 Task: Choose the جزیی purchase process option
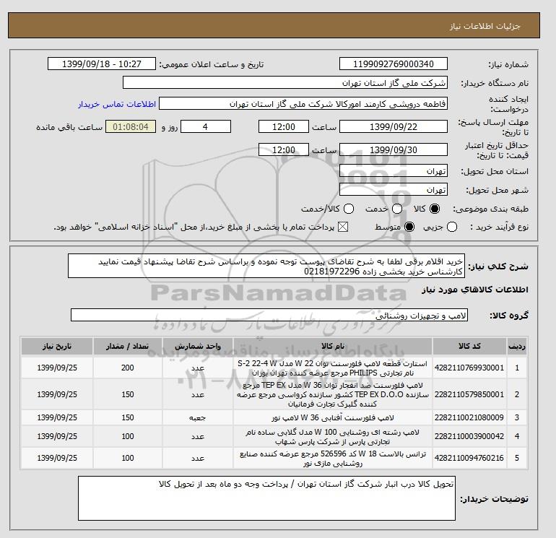(452, 227)
